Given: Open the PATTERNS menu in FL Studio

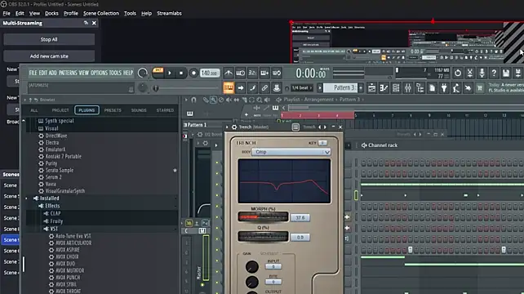Looking at the screenshot, I should click(68, 73).
